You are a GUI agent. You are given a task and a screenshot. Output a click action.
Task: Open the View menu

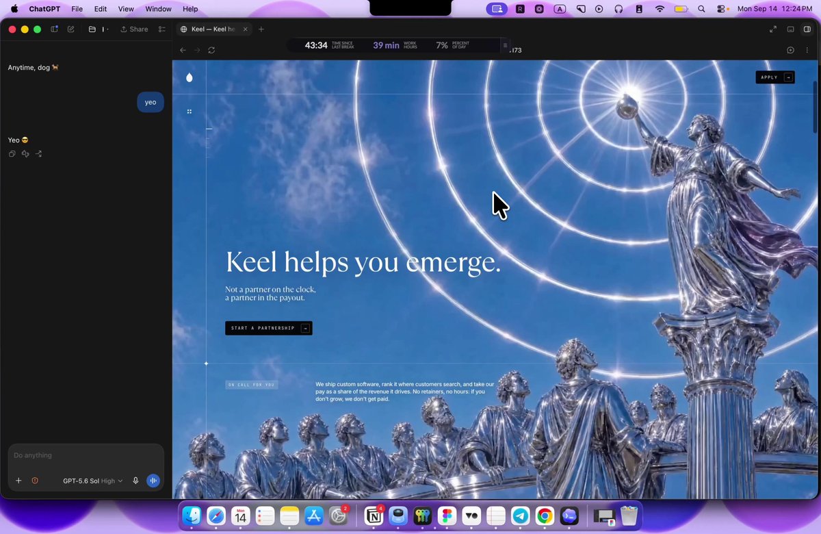coord(126,9)
